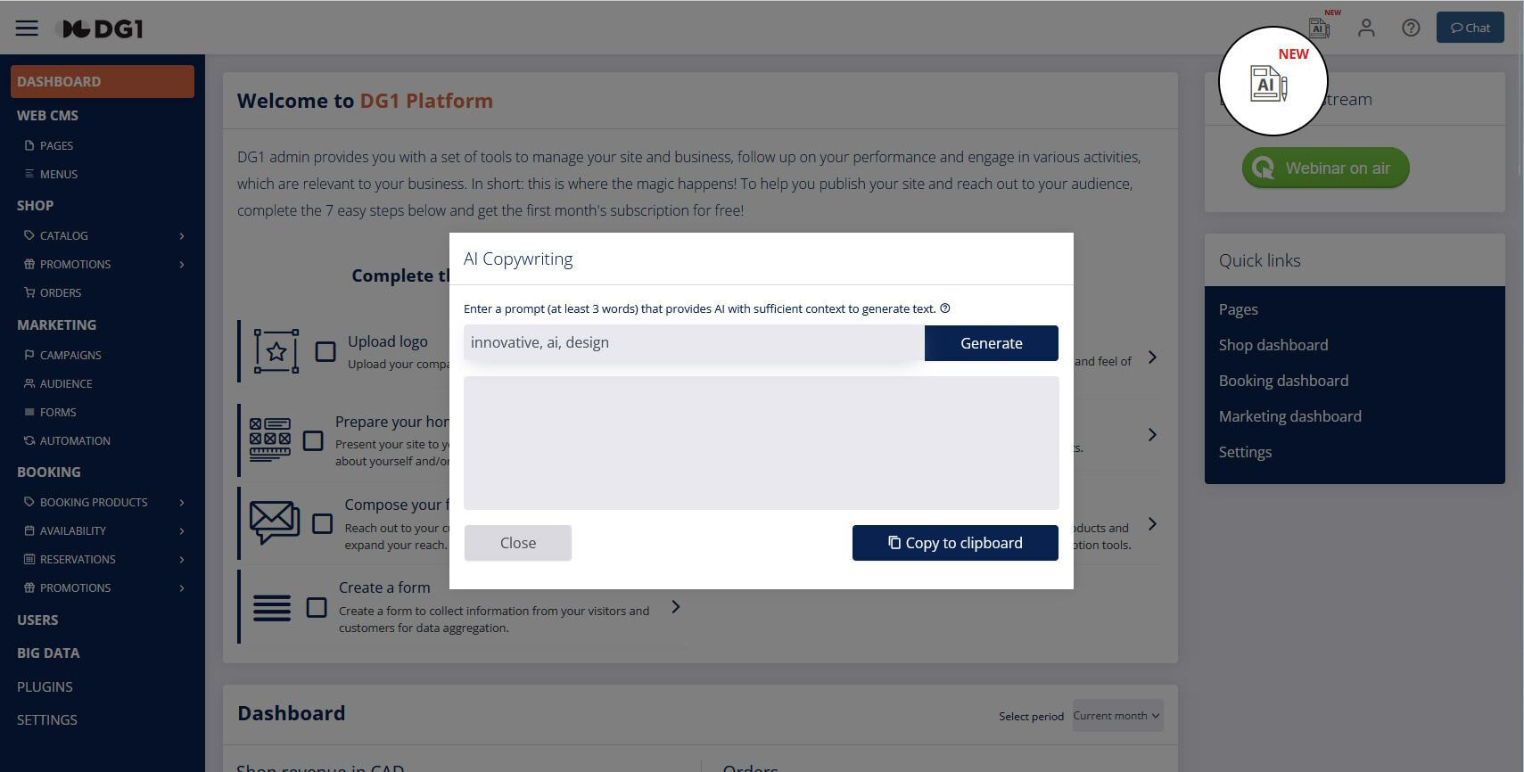Open the user account icon
This screenshot has width=1524, height=772.
pos(1366,28)
